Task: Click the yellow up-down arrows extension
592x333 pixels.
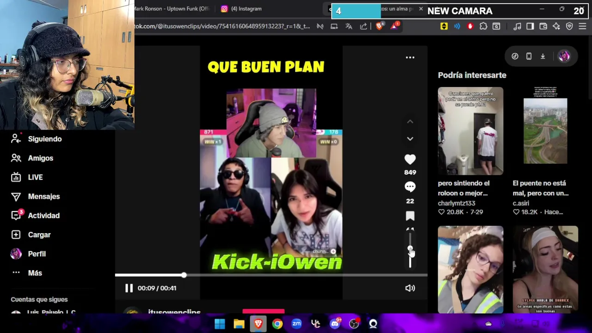Action: [444, 26]
